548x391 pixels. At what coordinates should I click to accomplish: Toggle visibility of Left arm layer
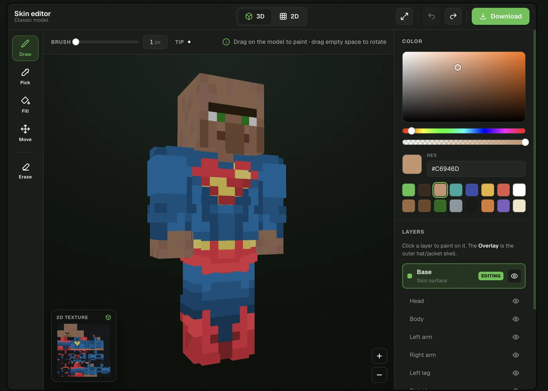[x=516, y=337]
